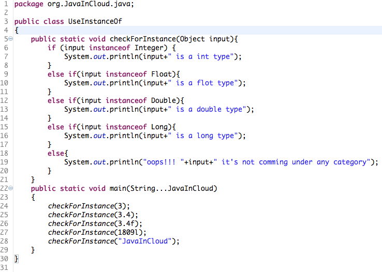Click the 'out' field on line 7

pos(99,57)
